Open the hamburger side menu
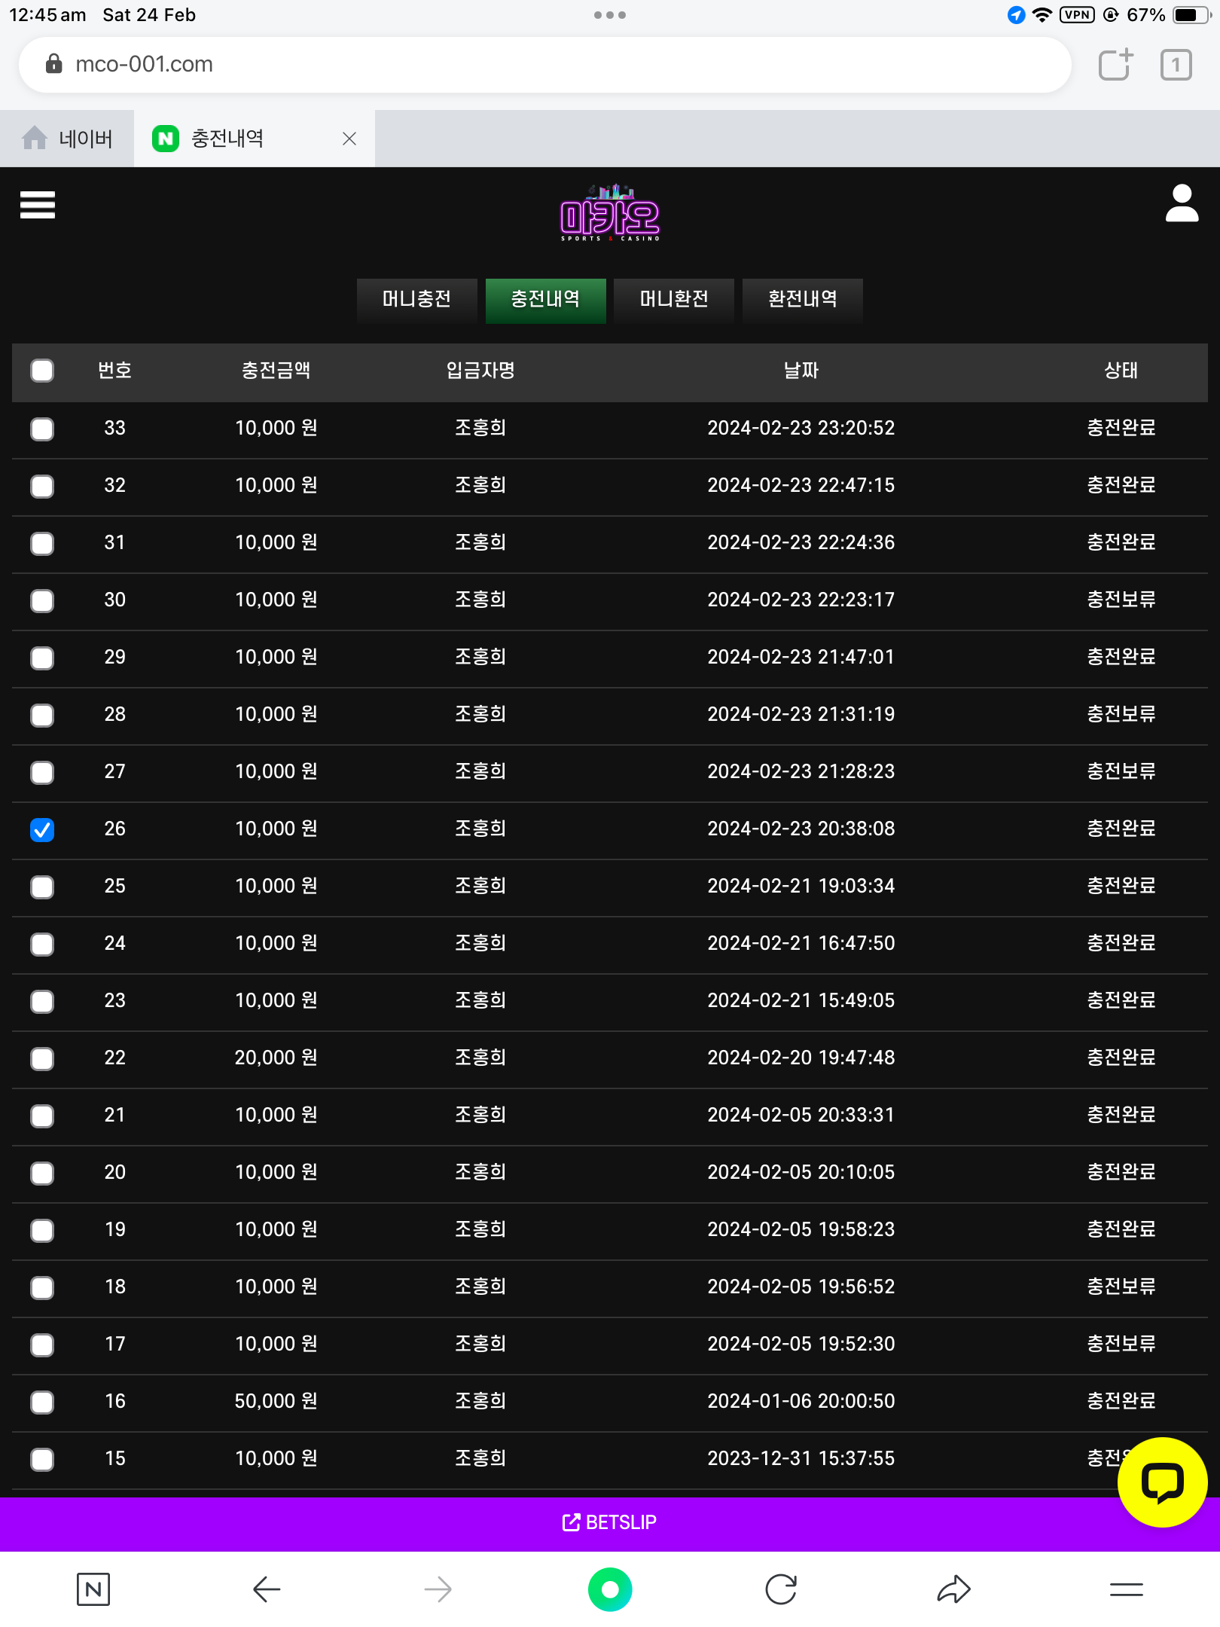The image size is (1220, 1627). 38,205
